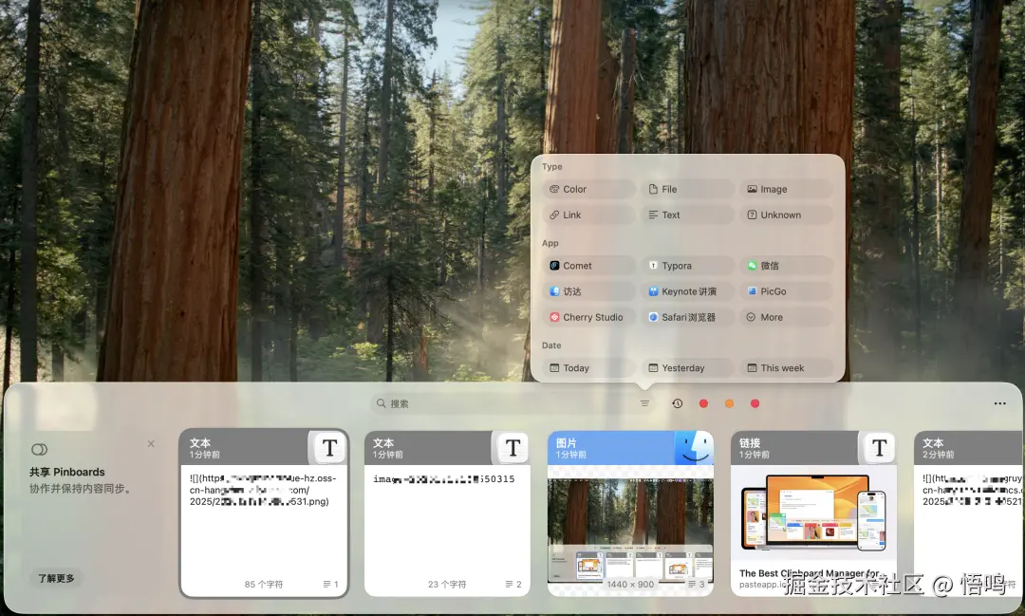1025x616 pixels.
Task: Filter clipboard by File type
Action: pos(688,189)
